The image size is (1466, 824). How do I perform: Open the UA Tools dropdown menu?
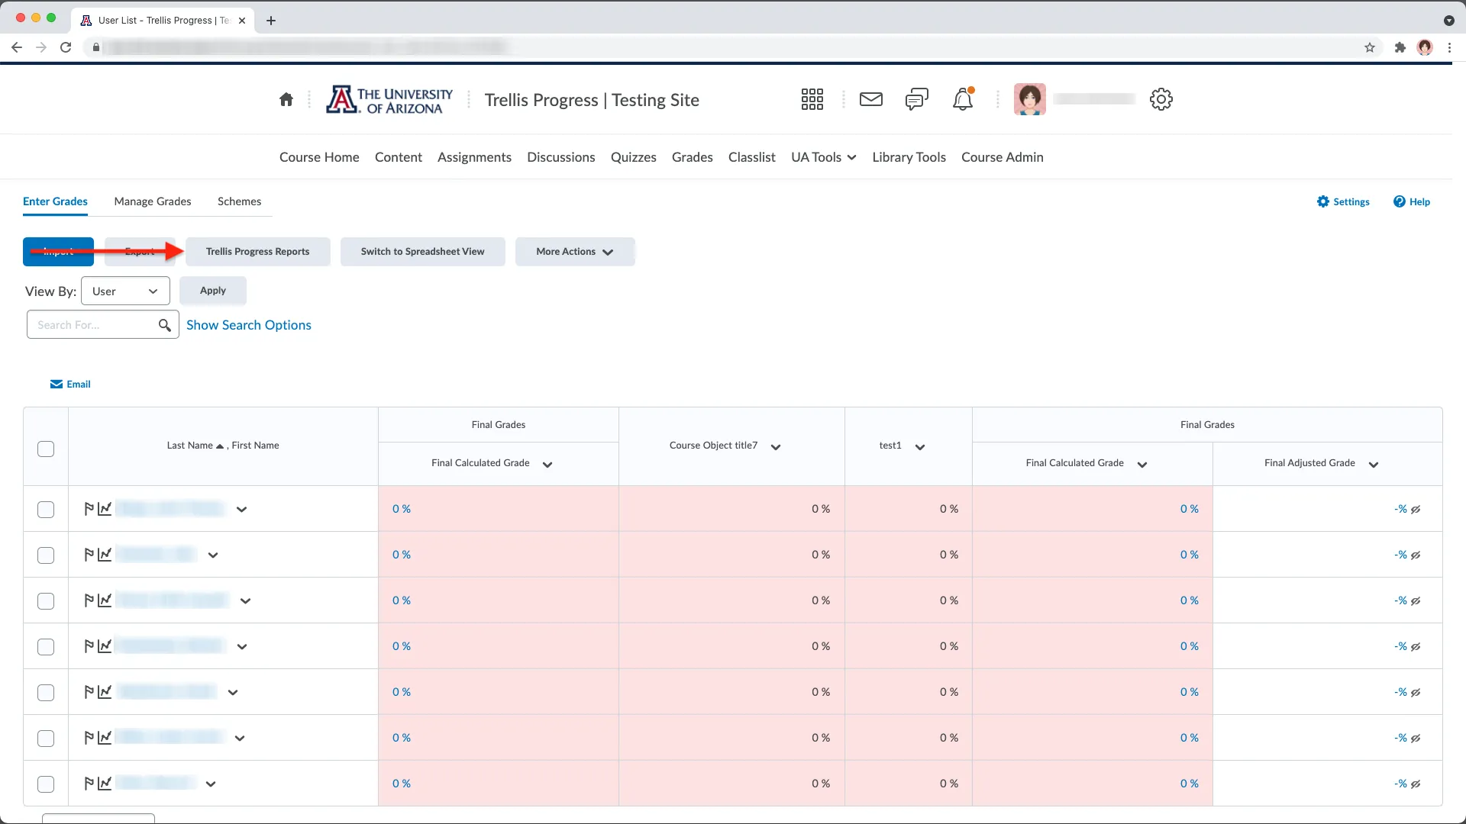coord(823,157)
